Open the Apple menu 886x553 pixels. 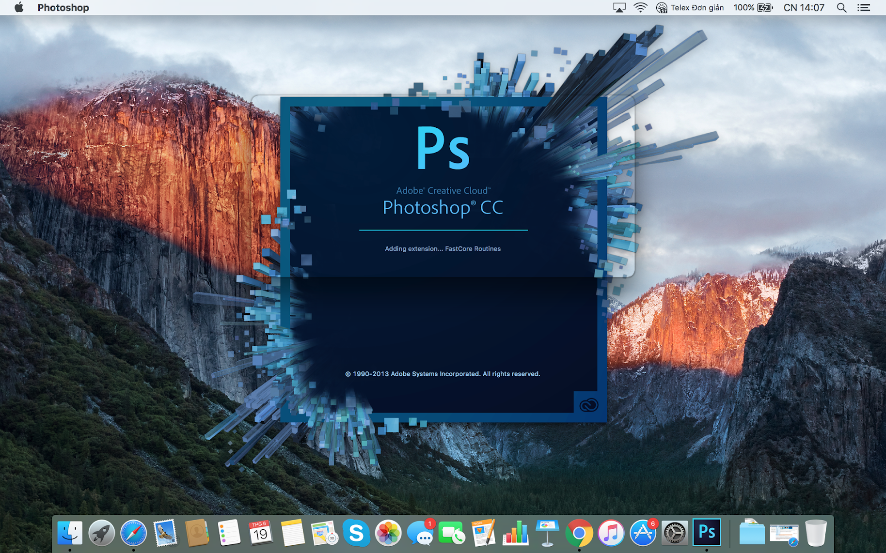(19, 7)
